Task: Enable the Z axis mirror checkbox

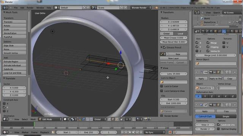Action: point(197,51)
